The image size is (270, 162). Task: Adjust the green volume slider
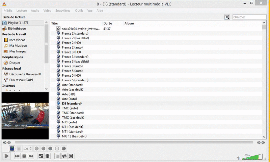(x=252, y=157)
